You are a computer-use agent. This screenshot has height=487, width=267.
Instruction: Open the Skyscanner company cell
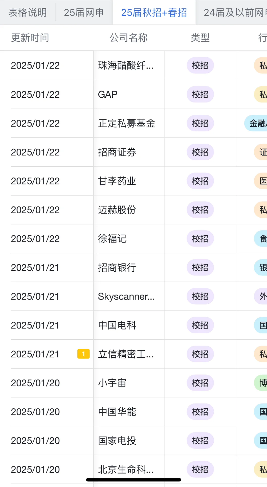pyautogui.click(x=126, y=296)
